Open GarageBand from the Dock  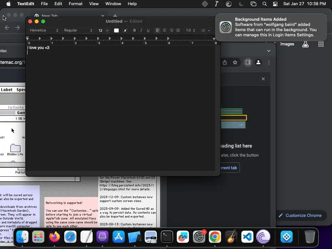pos(231,236)
